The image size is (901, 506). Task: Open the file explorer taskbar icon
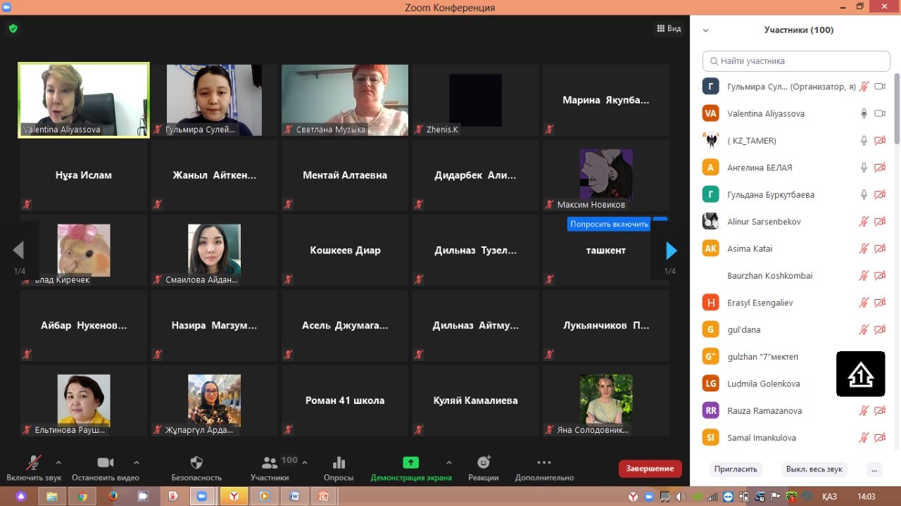click(x=52, y=496)
